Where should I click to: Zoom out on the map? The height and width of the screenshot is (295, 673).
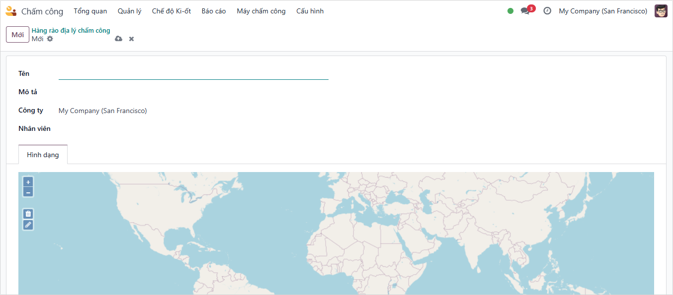coord(28,192)
